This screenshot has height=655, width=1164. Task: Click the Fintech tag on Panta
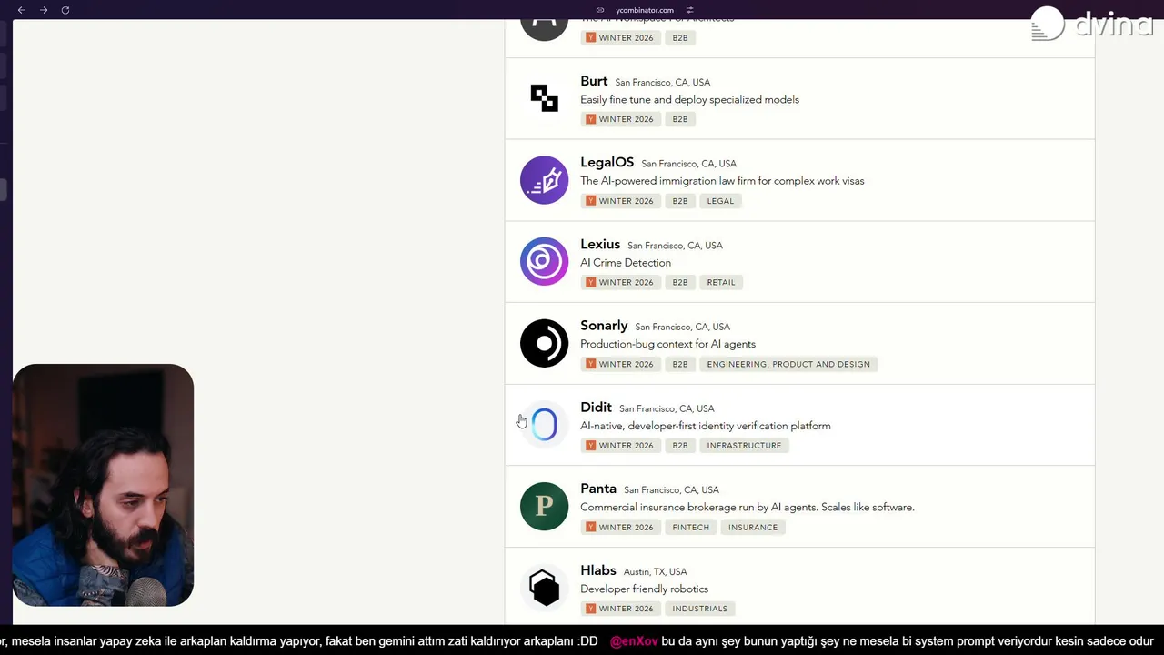pyautogui.click(x=691, y=527)
